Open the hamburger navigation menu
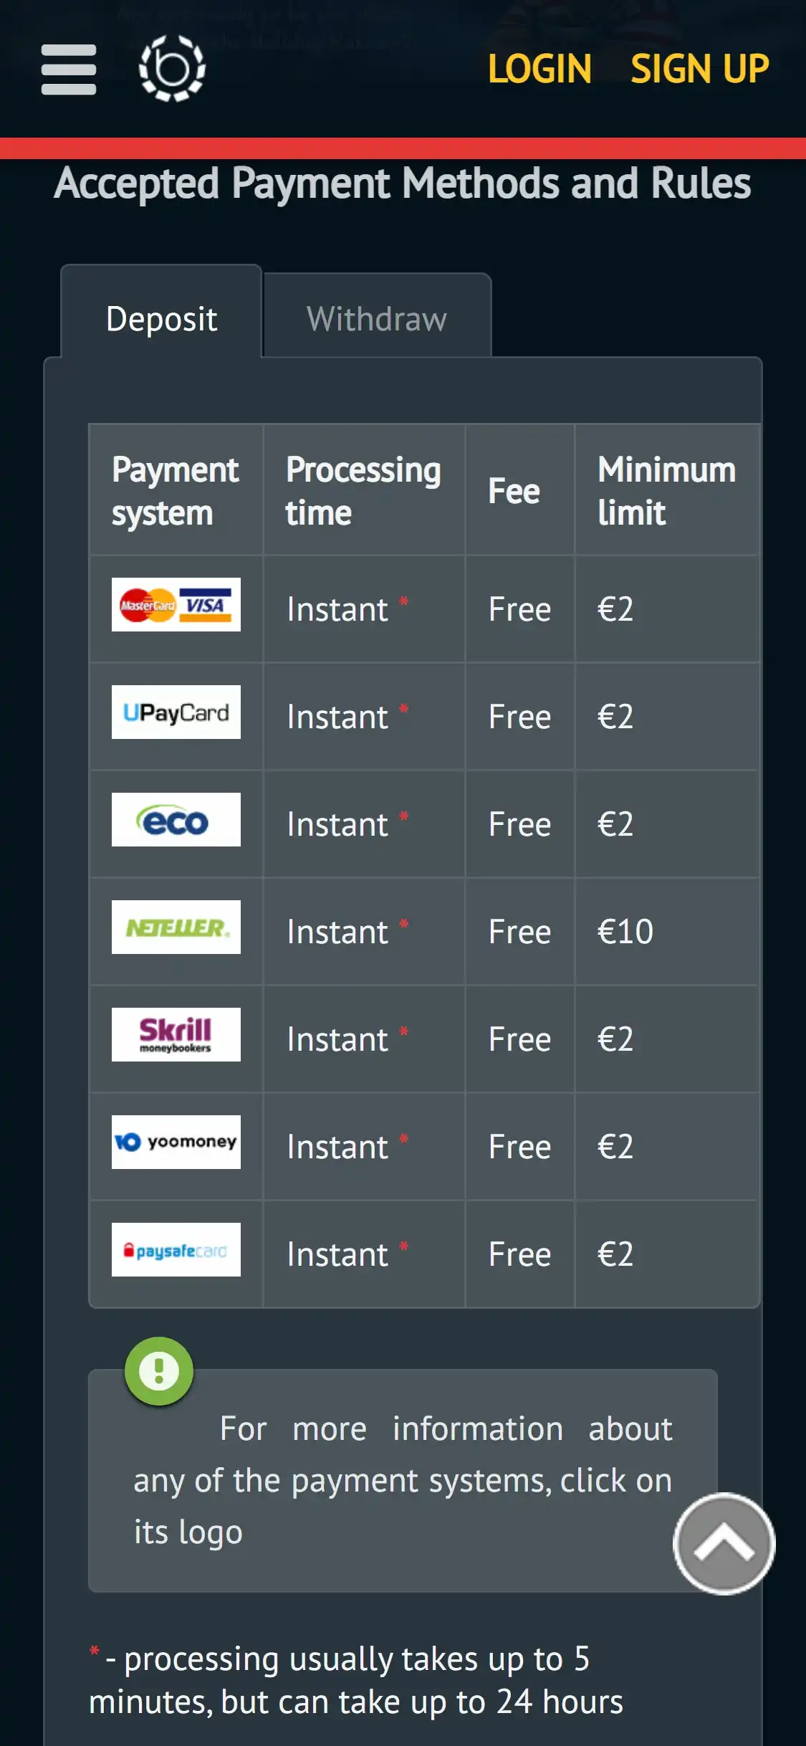The width and height of the screenshot is (806, 1746). [69, 70]
